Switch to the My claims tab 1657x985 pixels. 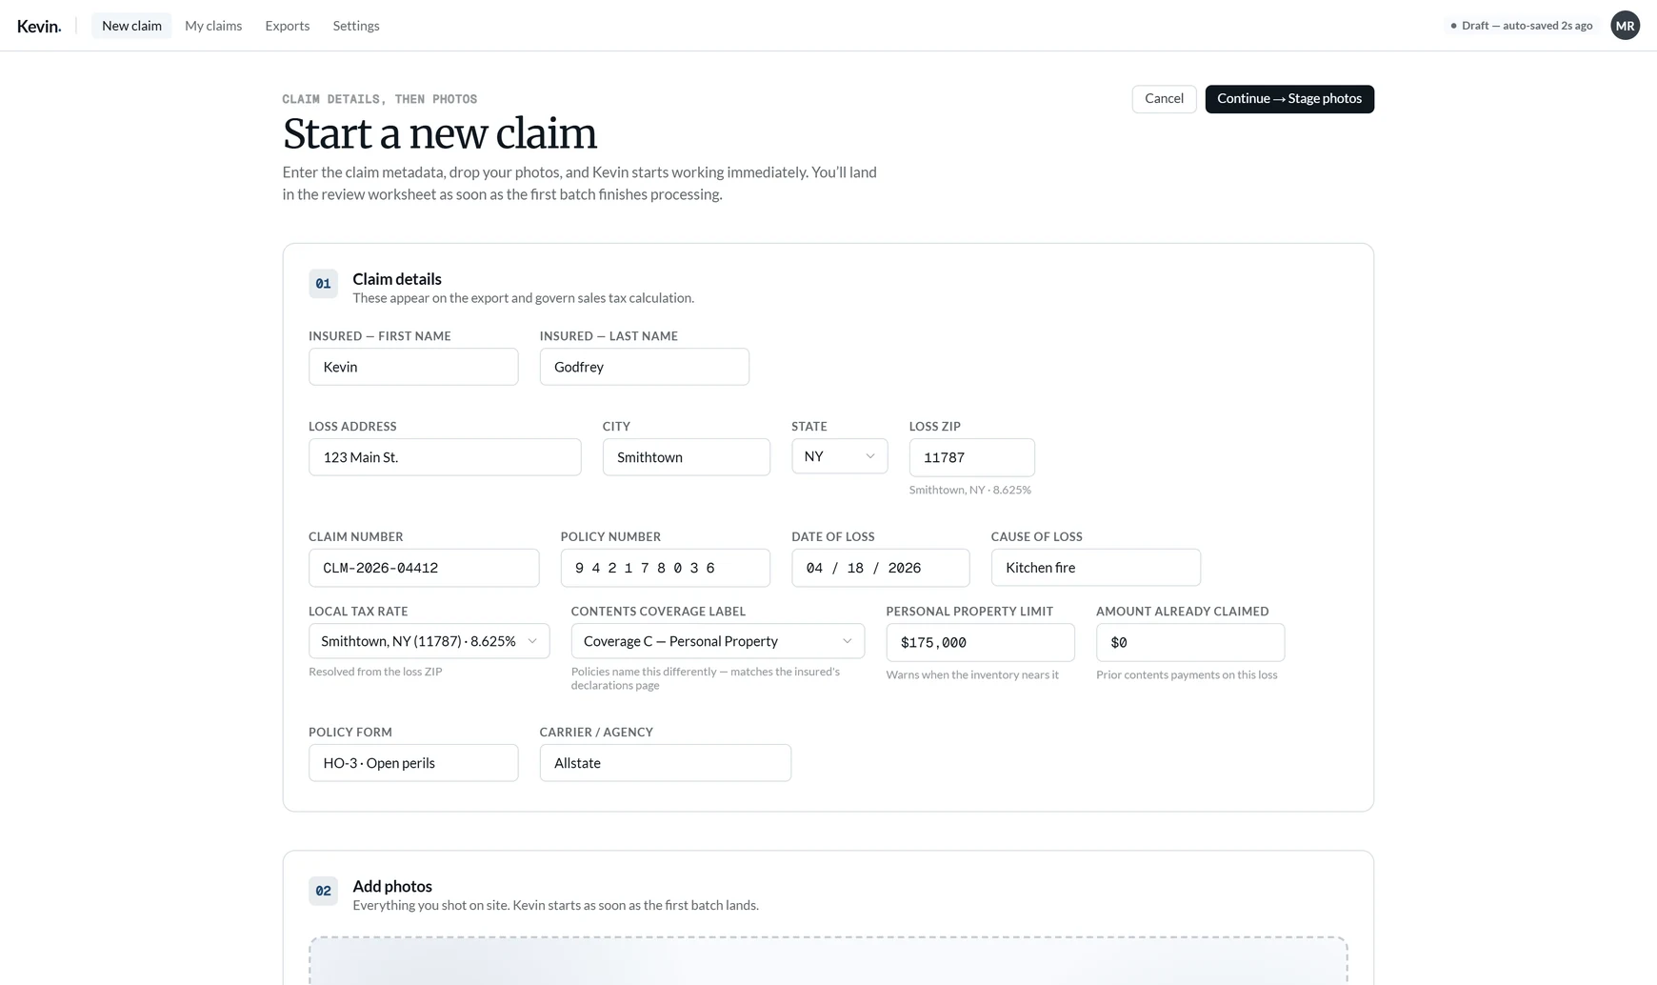coord(213,26)
